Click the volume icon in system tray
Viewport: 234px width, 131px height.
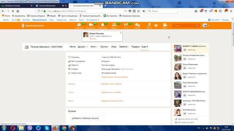pos(207,128)
